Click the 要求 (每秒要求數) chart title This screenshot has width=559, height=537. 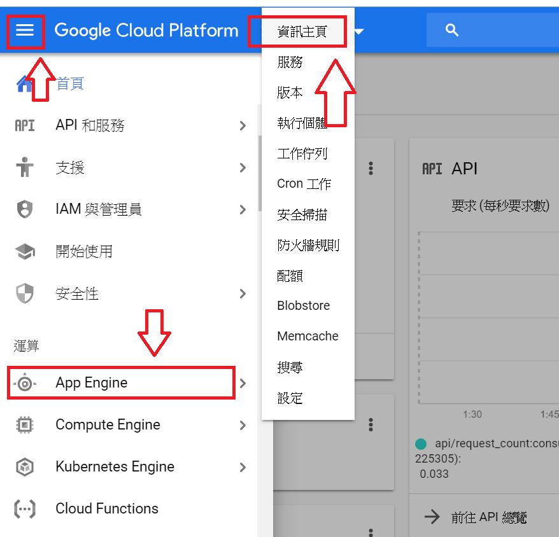click(500, 206)
